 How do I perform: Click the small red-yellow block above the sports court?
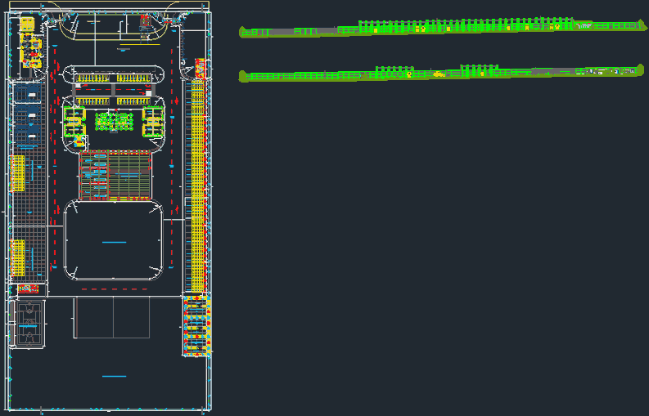click(x=28, y=289)
